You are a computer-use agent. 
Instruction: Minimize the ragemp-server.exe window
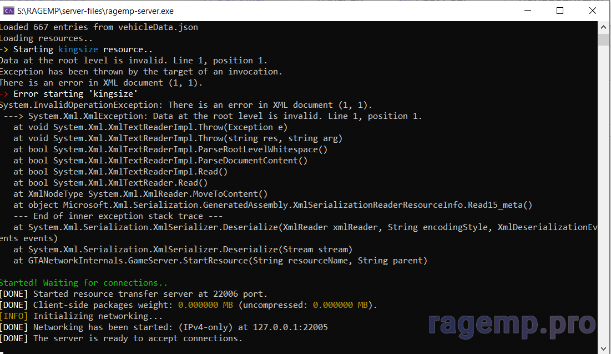[528, 11]
